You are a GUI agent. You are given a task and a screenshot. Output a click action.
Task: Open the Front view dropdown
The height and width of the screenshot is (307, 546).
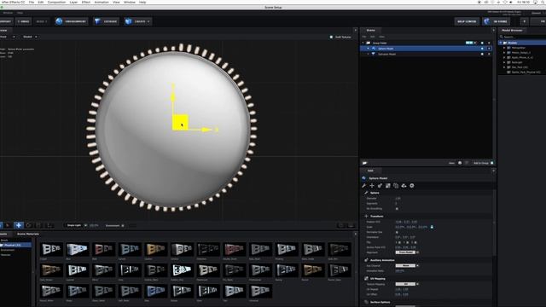pos(8,37)
